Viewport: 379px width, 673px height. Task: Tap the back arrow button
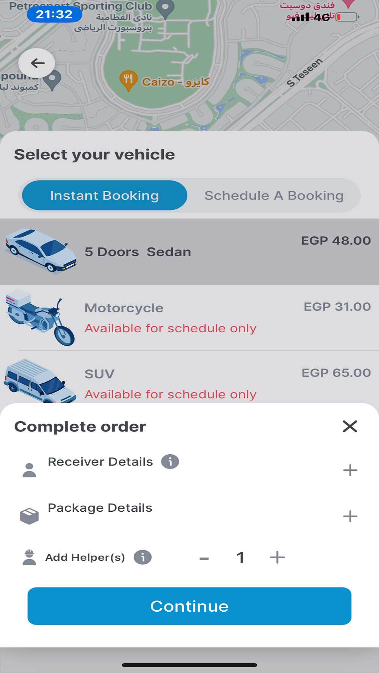pyautogui.click(x=37, y=63)
